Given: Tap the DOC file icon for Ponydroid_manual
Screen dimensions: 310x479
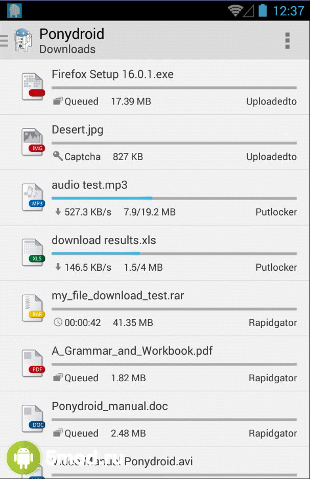Looking at the screenshot, I should point(33,418).
